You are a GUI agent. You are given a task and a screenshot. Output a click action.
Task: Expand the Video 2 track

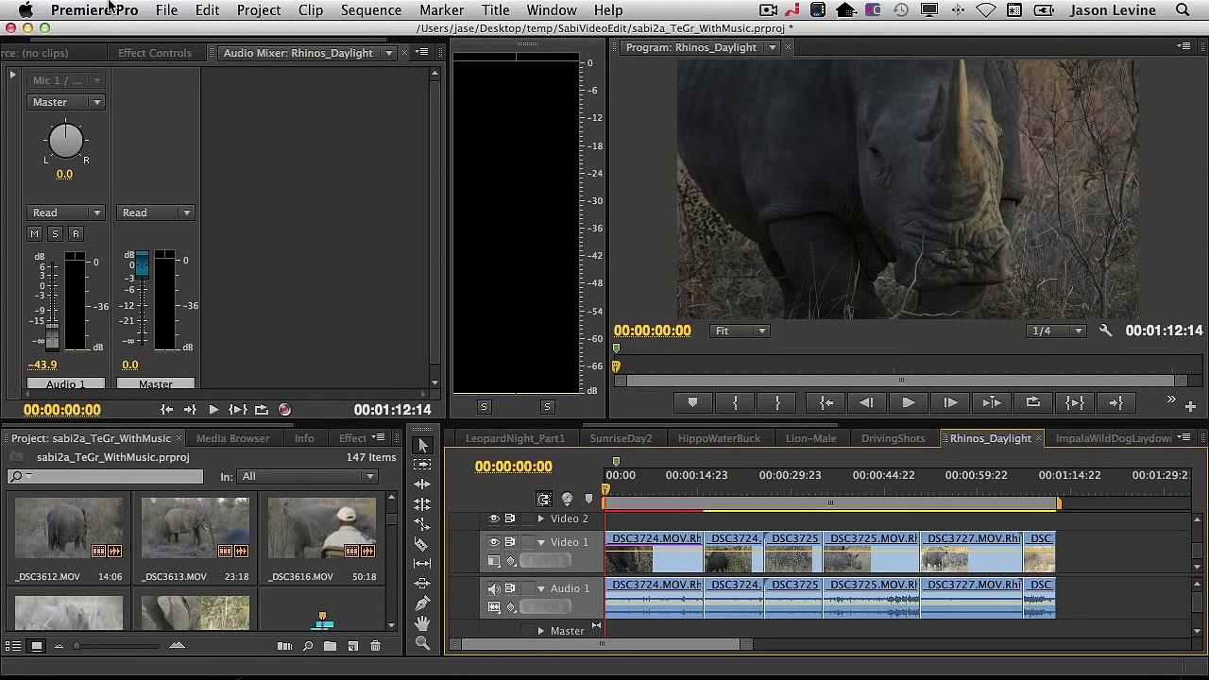[x=541, y=518]
